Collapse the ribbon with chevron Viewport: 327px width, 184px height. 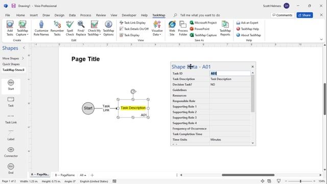[321, 39]
